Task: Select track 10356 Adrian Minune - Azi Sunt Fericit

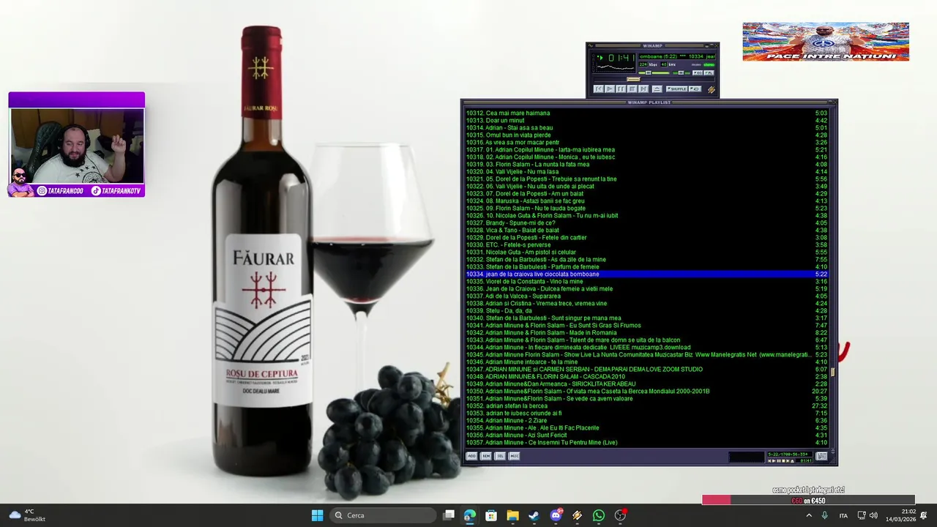Action: (646, 436)
